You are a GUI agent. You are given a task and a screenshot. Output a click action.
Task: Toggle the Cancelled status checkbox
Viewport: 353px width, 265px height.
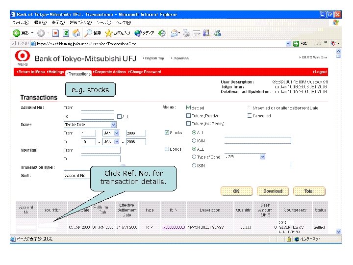[x=249, y=116]
